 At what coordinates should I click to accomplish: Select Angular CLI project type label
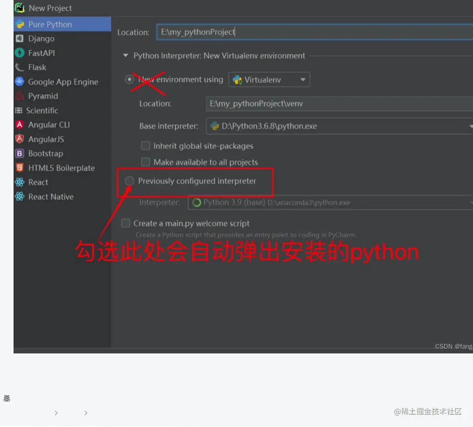tap(49, 125)
